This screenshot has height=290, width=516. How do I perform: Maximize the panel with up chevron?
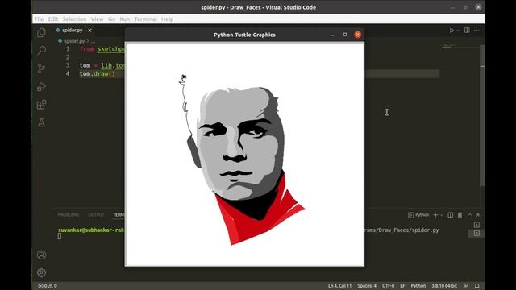click(x=470, y=215)
